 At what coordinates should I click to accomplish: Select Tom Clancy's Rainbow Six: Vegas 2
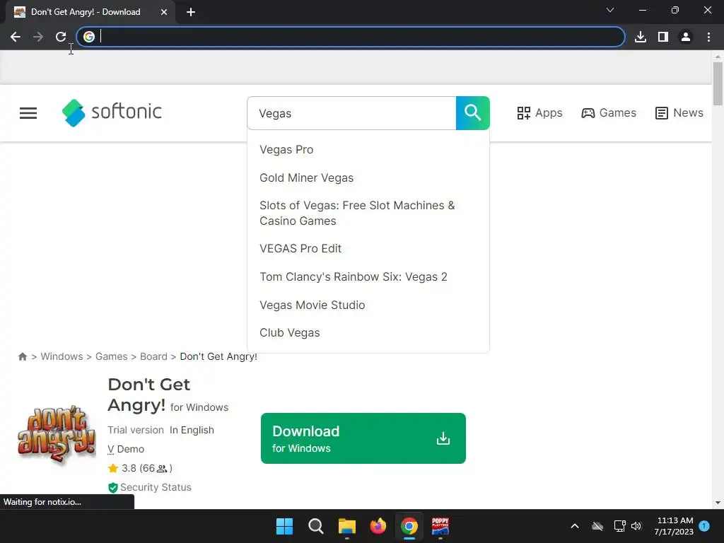[354, 276]
